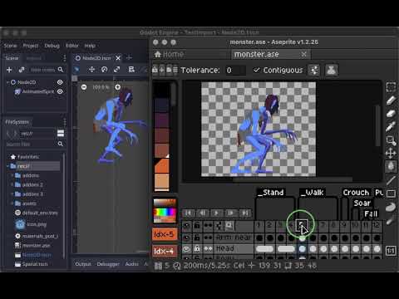The image size is (399, 299).
Task: Toggle continuous cels on Head layer
Action: pos(208,249)
